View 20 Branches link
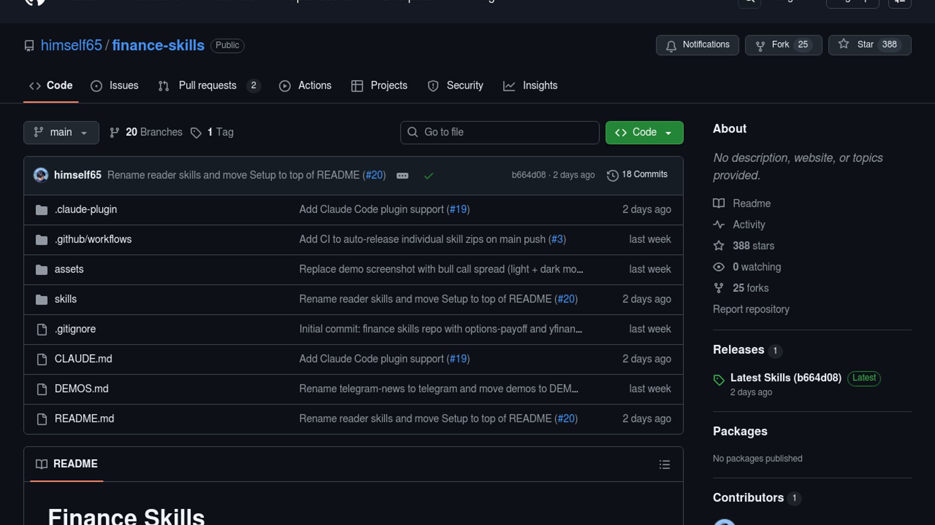The height and width of the screenshot is (525, 935). [146, 132]
